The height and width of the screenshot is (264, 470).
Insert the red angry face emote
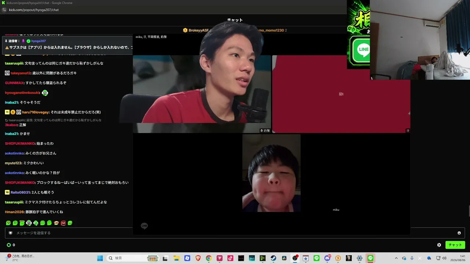pos(63,223)
